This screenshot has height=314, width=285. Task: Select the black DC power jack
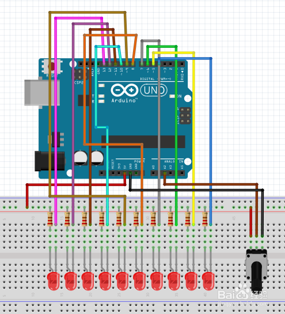[50, 161]
